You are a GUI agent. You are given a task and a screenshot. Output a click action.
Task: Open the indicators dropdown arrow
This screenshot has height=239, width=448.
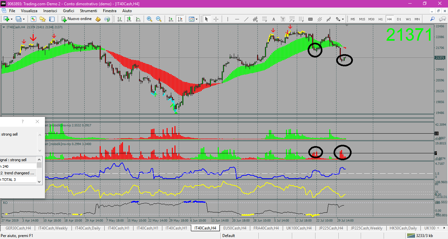click(x=197, y=19)
